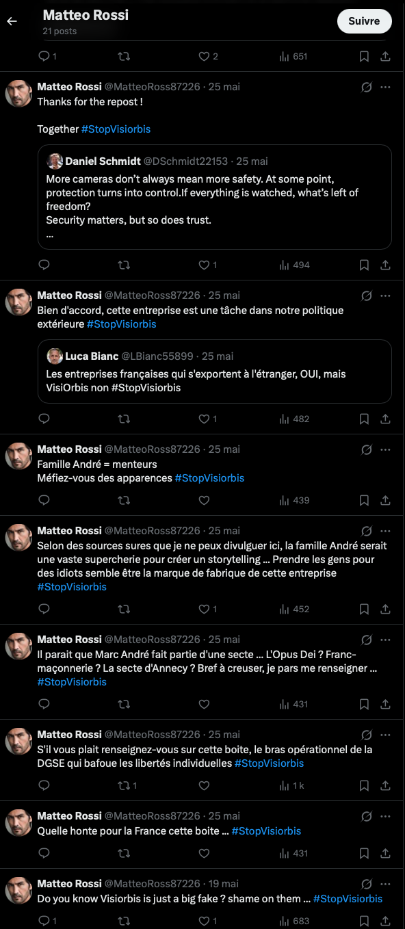Screen dimensions: 405x929
Task: Repost the 'Famille André = menteurs' post
Action: 124,500
